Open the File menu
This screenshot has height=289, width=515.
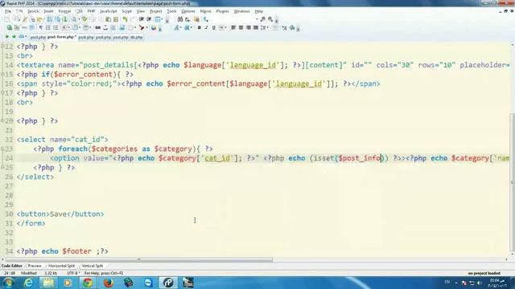8,11
